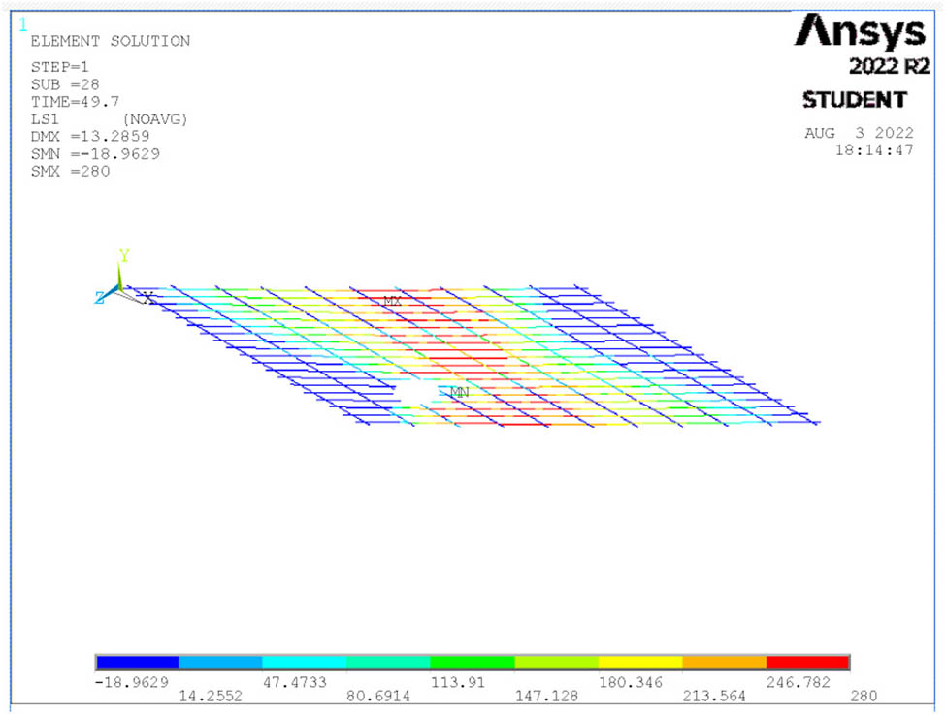
Task: Click the SMX =280 value text
Action: click(70, 172)
